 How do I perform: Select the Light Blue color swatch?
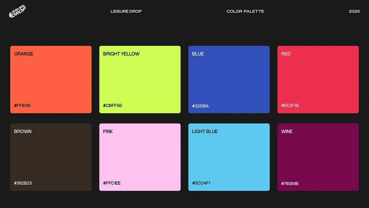click(x=229, y=157)
